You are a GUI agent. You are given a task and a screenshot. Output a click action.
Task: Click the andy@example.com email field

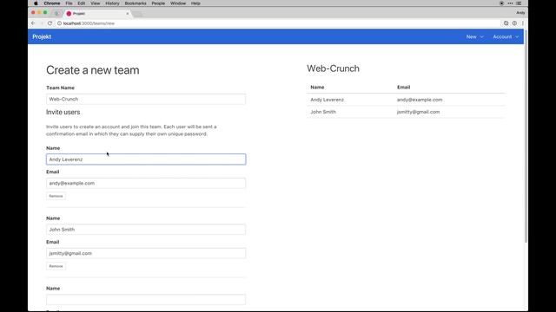(x=146, y=183)
